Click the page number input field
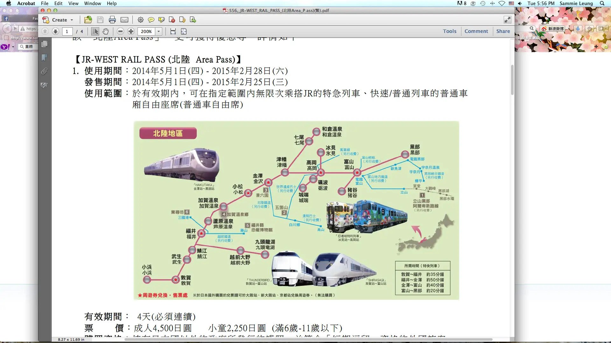Image resolution: width=611 pixels, height=343 pixels. pos(67,31)
